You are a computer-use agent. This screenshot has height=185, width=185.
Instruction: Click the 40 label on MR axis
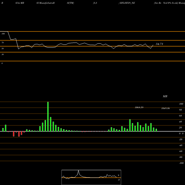tap(181, 122)
